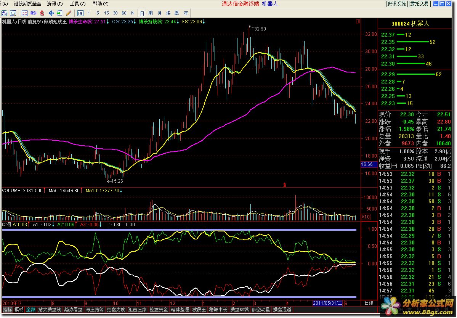Click the X10 volume scale label
Screen dimensions: 457x318
[x=366, y=217]
